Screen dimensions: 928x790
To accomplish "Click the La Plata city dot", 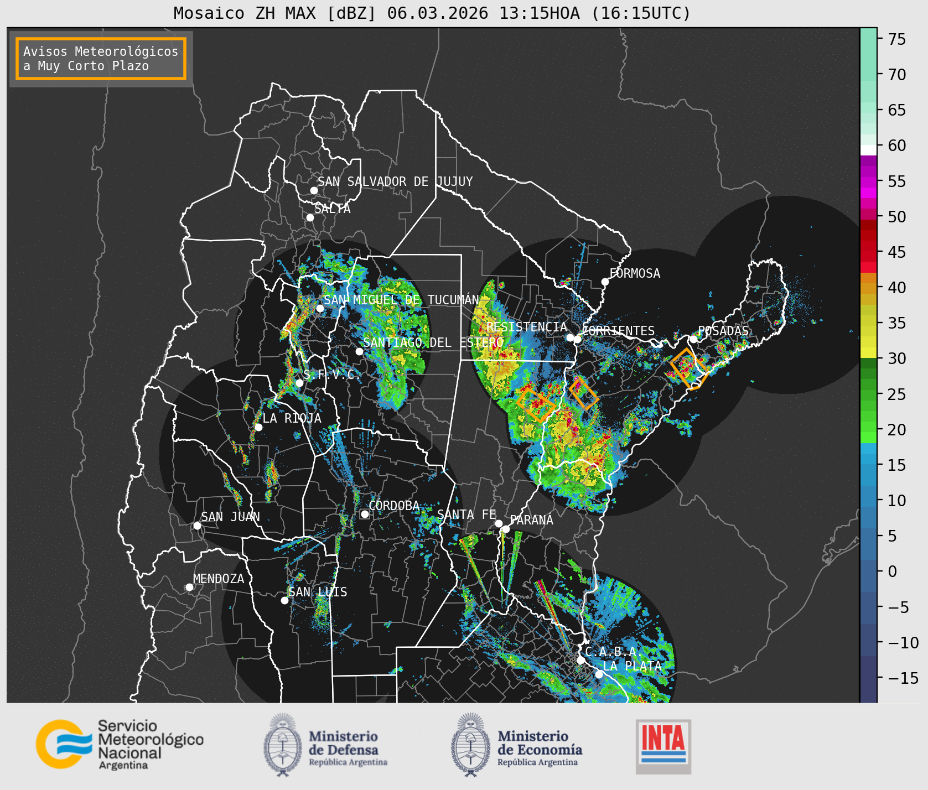I will pyautogui.click(x=599, y=674).
